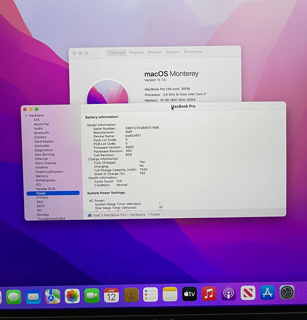Screen dimensions: 307x320
Task: Select Apple Pay in sidebar
Action: pos(42,124)
